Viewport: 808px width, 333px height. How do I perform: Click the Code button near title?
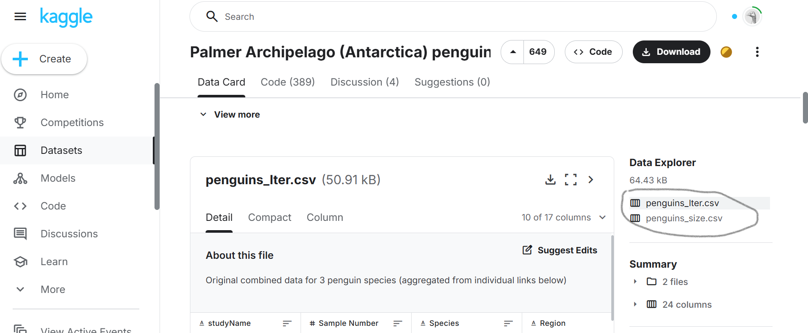[593, 52]
